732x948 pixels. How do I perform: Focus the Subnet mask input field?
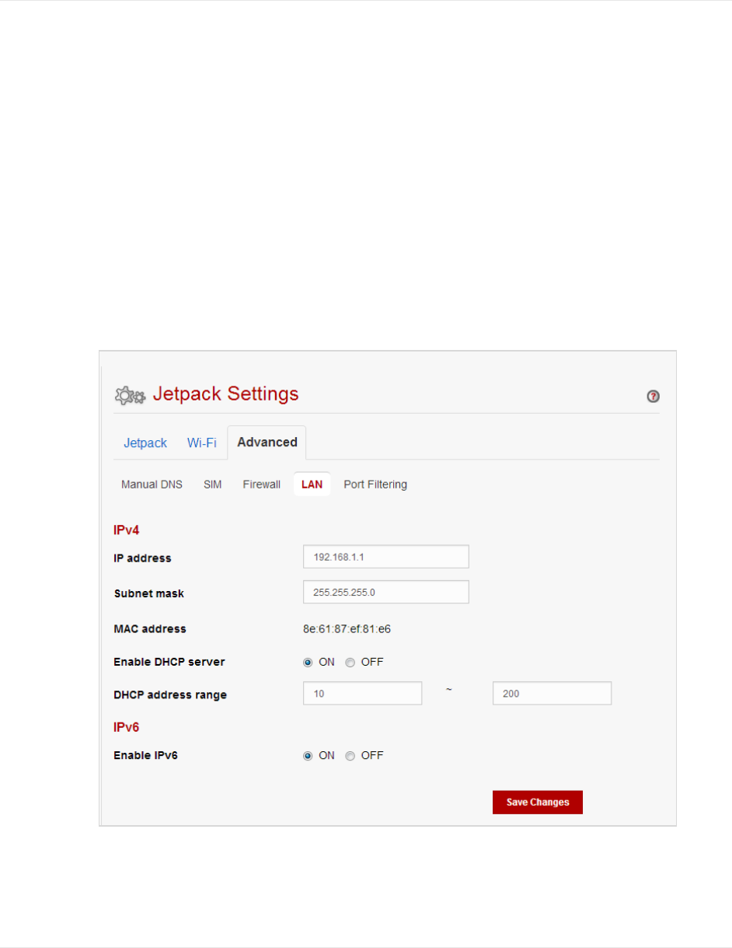pos(386,592)
